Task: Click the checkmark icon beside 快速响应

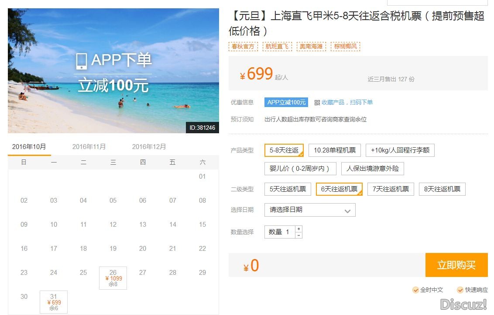Action: pyautogui.click(x=460, y=290)
